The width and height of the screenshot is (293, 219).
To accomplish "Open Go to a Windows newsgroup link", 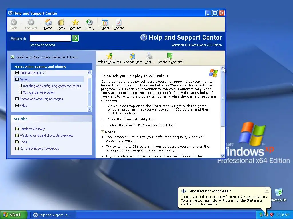I will click(39, 149).
